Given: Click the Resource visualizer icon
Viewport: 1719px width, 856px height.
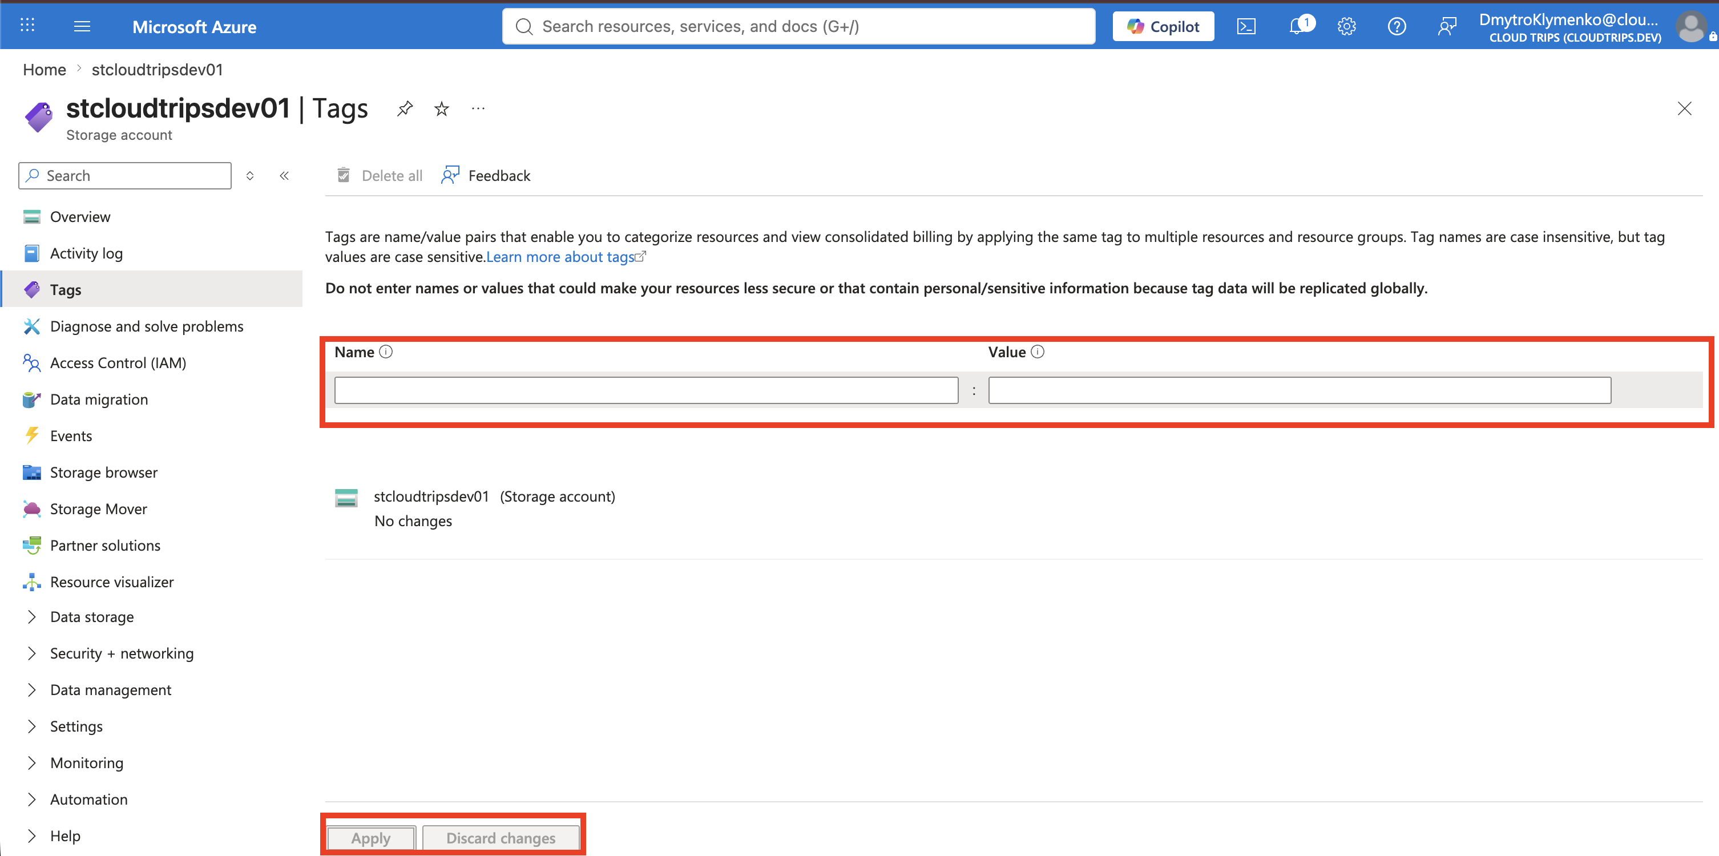Looking at the screenshot, I should (x=31, y=582).
